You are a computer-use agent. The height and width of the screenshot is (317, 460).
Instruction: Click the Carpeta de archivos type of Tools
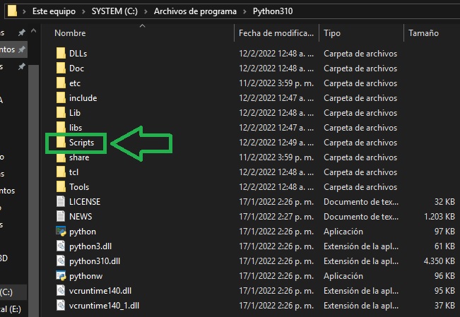tap(360, 187)
